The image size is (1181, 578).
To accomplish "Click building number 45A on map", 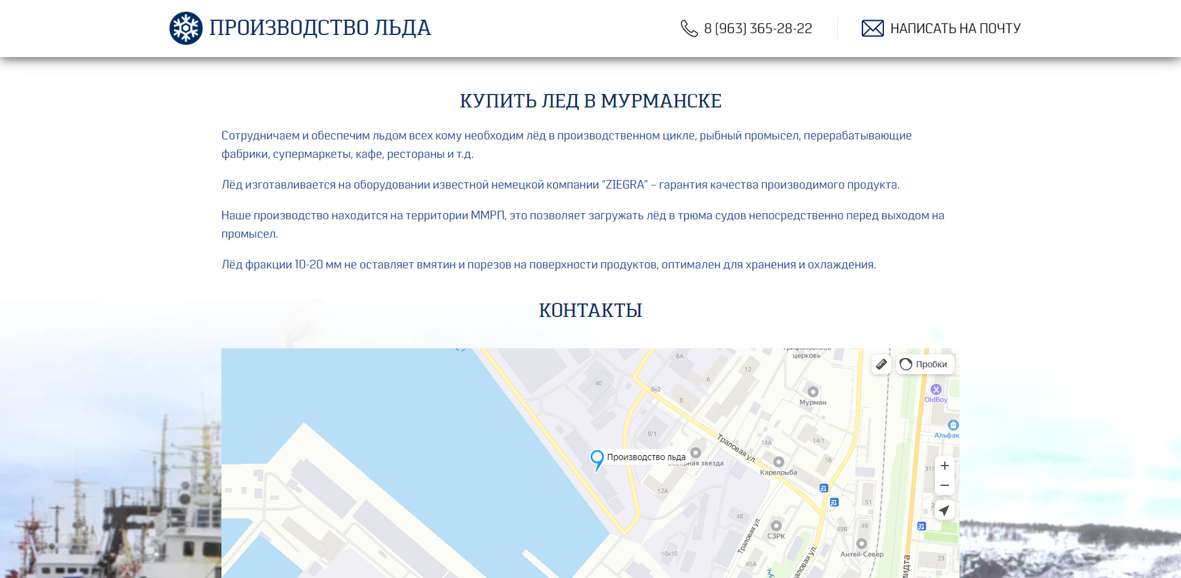I will click(751, 564).
